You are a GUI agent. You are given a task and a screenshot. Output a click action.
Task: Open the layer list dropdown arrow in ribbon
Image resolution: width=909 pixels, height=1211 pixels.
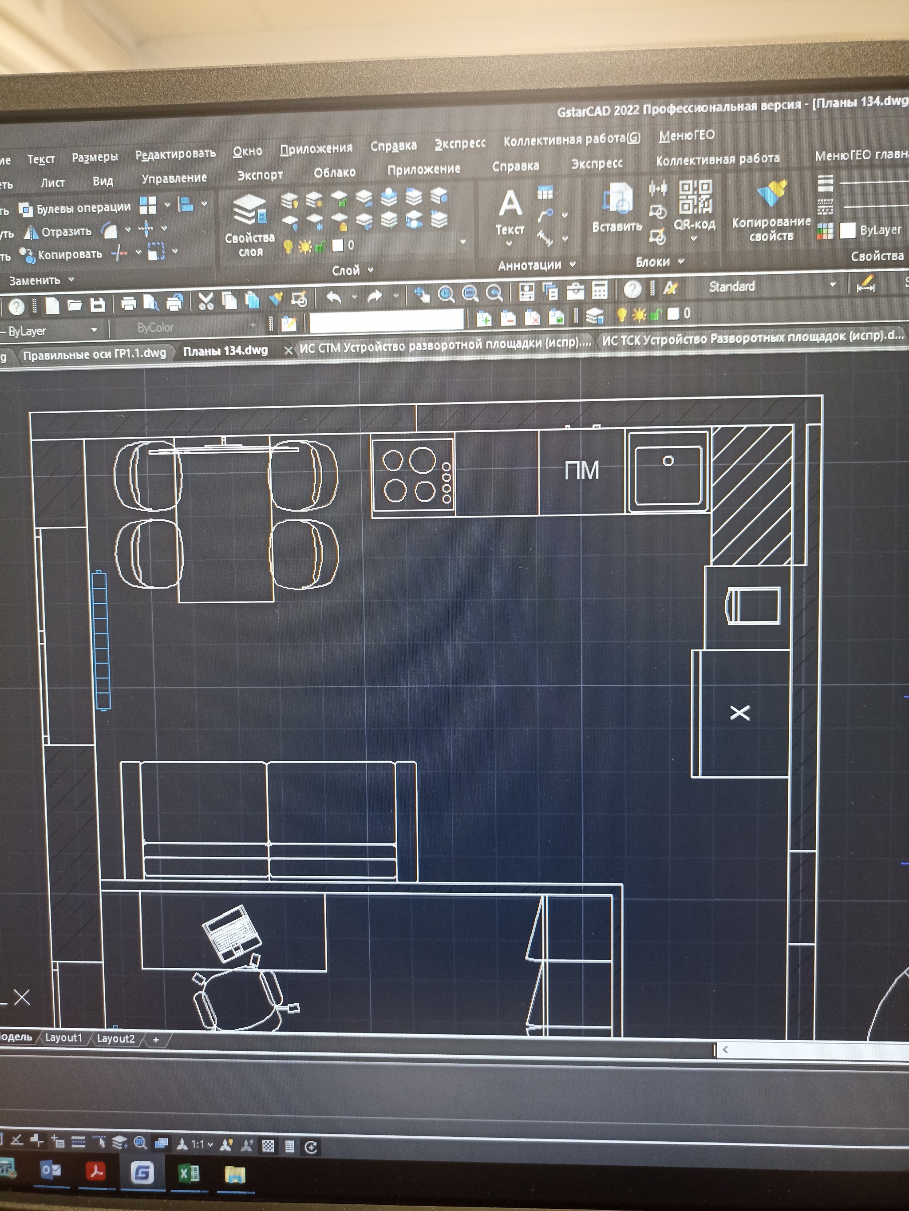[463, 241]
